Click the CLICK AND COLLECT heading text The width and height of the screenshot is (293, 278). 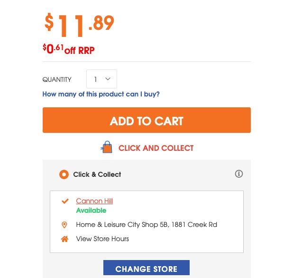[156, 148]
